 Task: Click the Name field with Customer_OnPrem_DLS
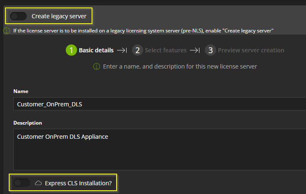(x=159, y=104)
